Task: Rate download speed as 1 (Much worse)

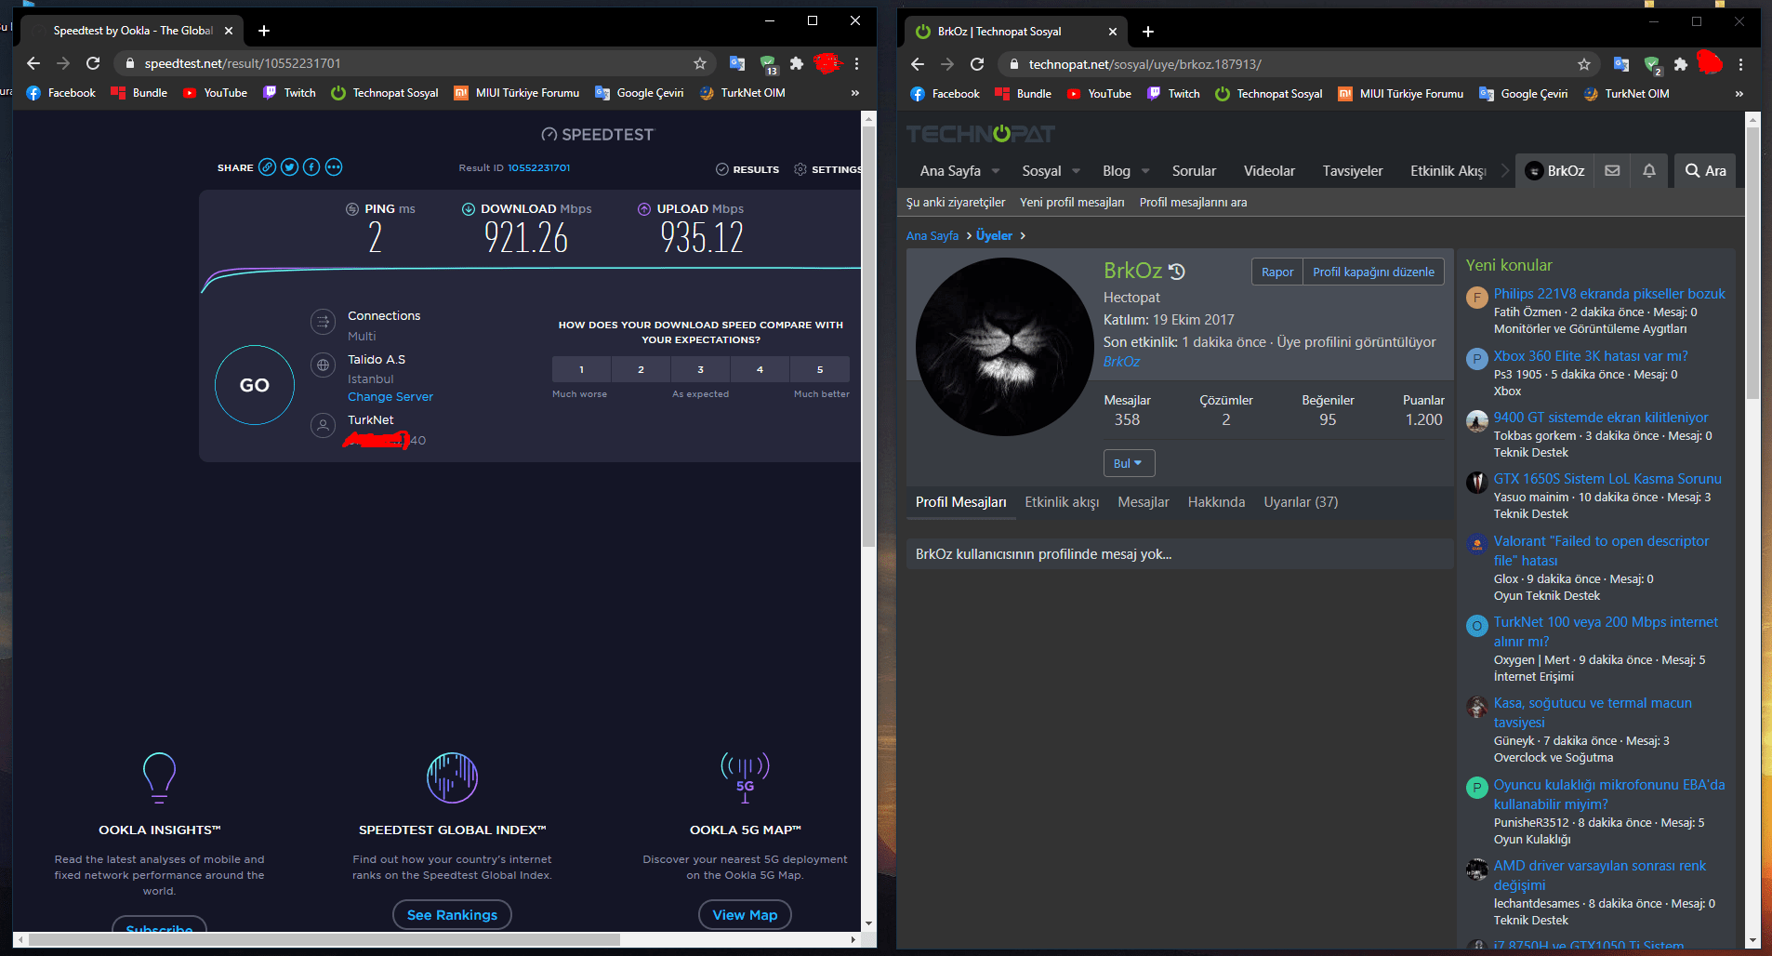Action: point(582,369)
